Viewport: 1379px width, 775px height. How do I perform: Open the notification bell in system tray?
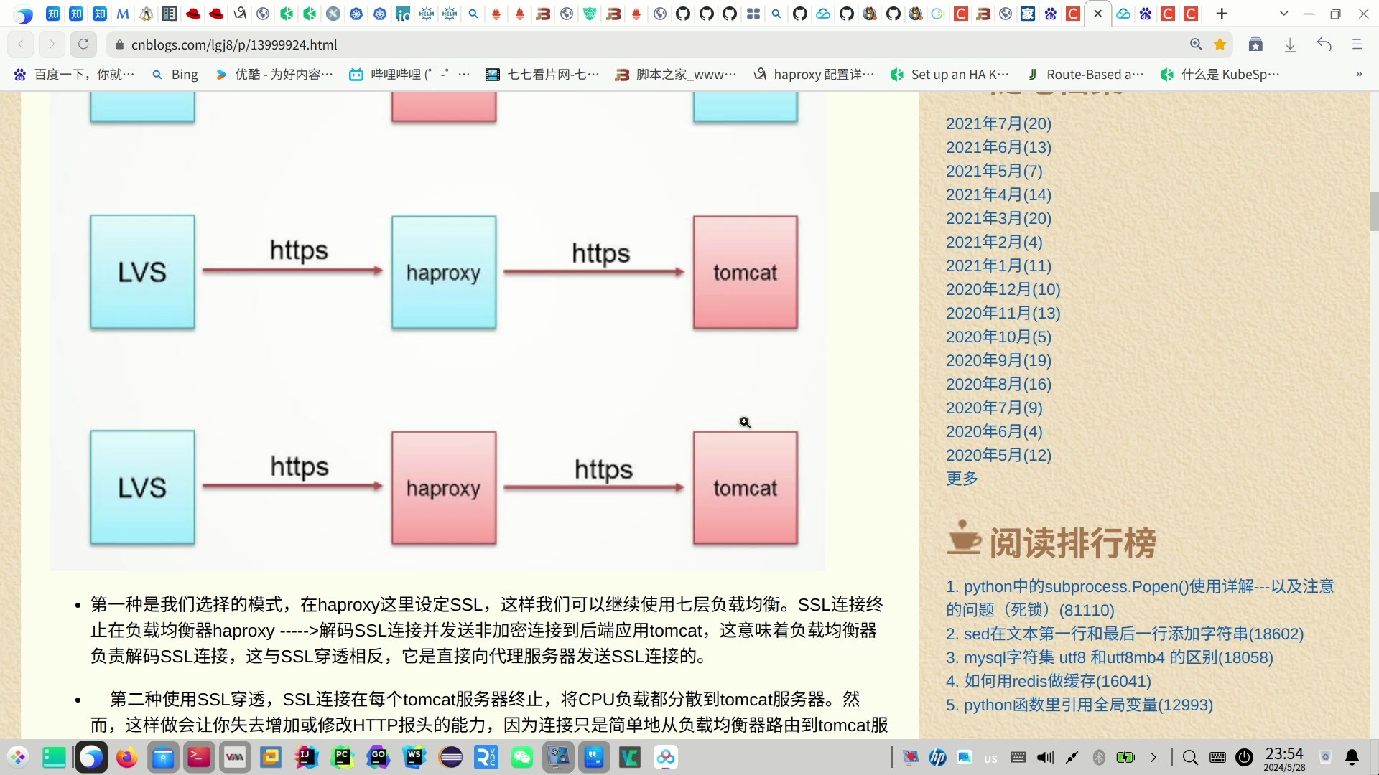pyautogui.click(x=1352, y=758)
